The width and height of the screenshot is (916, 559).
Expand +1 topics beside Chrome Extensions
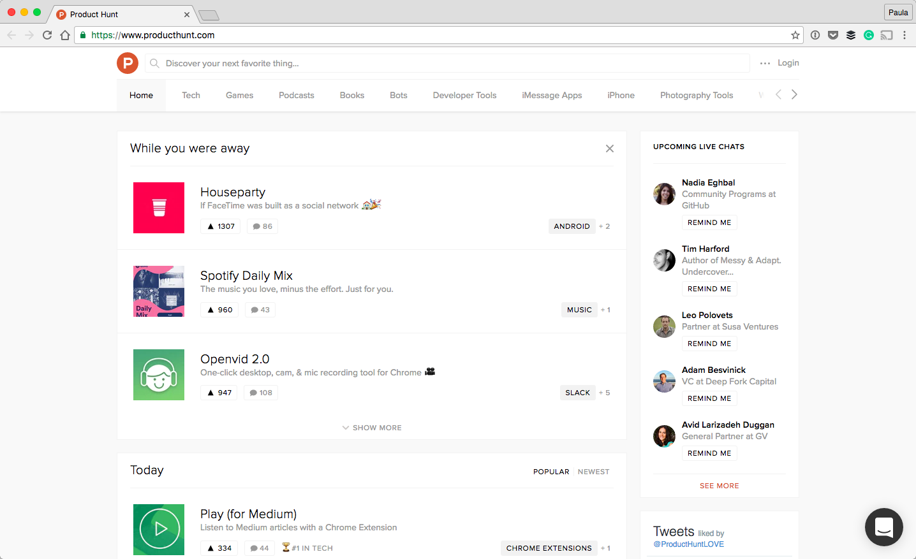point(606,548)
